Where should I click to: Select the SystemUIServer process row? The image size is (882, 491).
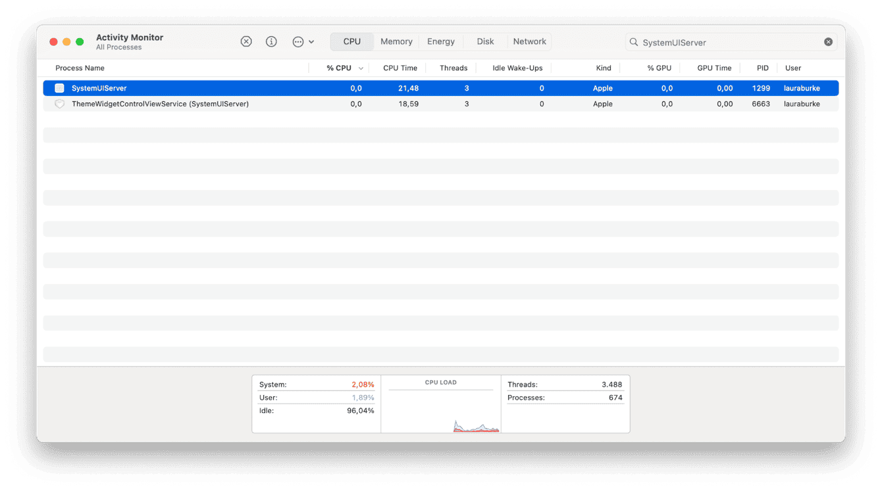(263, 87)
